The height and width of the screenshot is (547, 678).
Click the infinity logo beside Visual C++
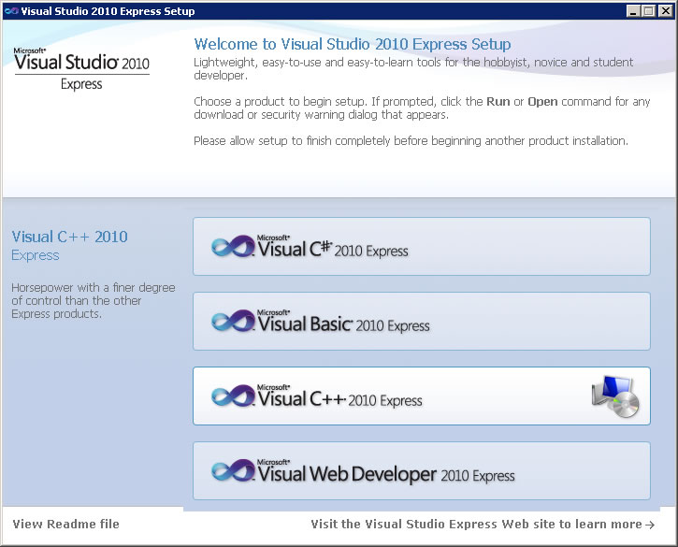click(233, 396)
